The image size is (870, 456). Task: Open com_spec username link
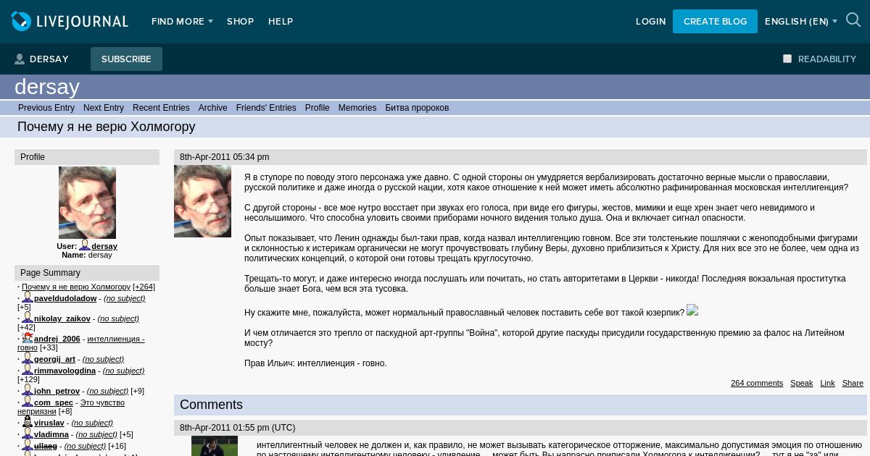tap(54, 402)
